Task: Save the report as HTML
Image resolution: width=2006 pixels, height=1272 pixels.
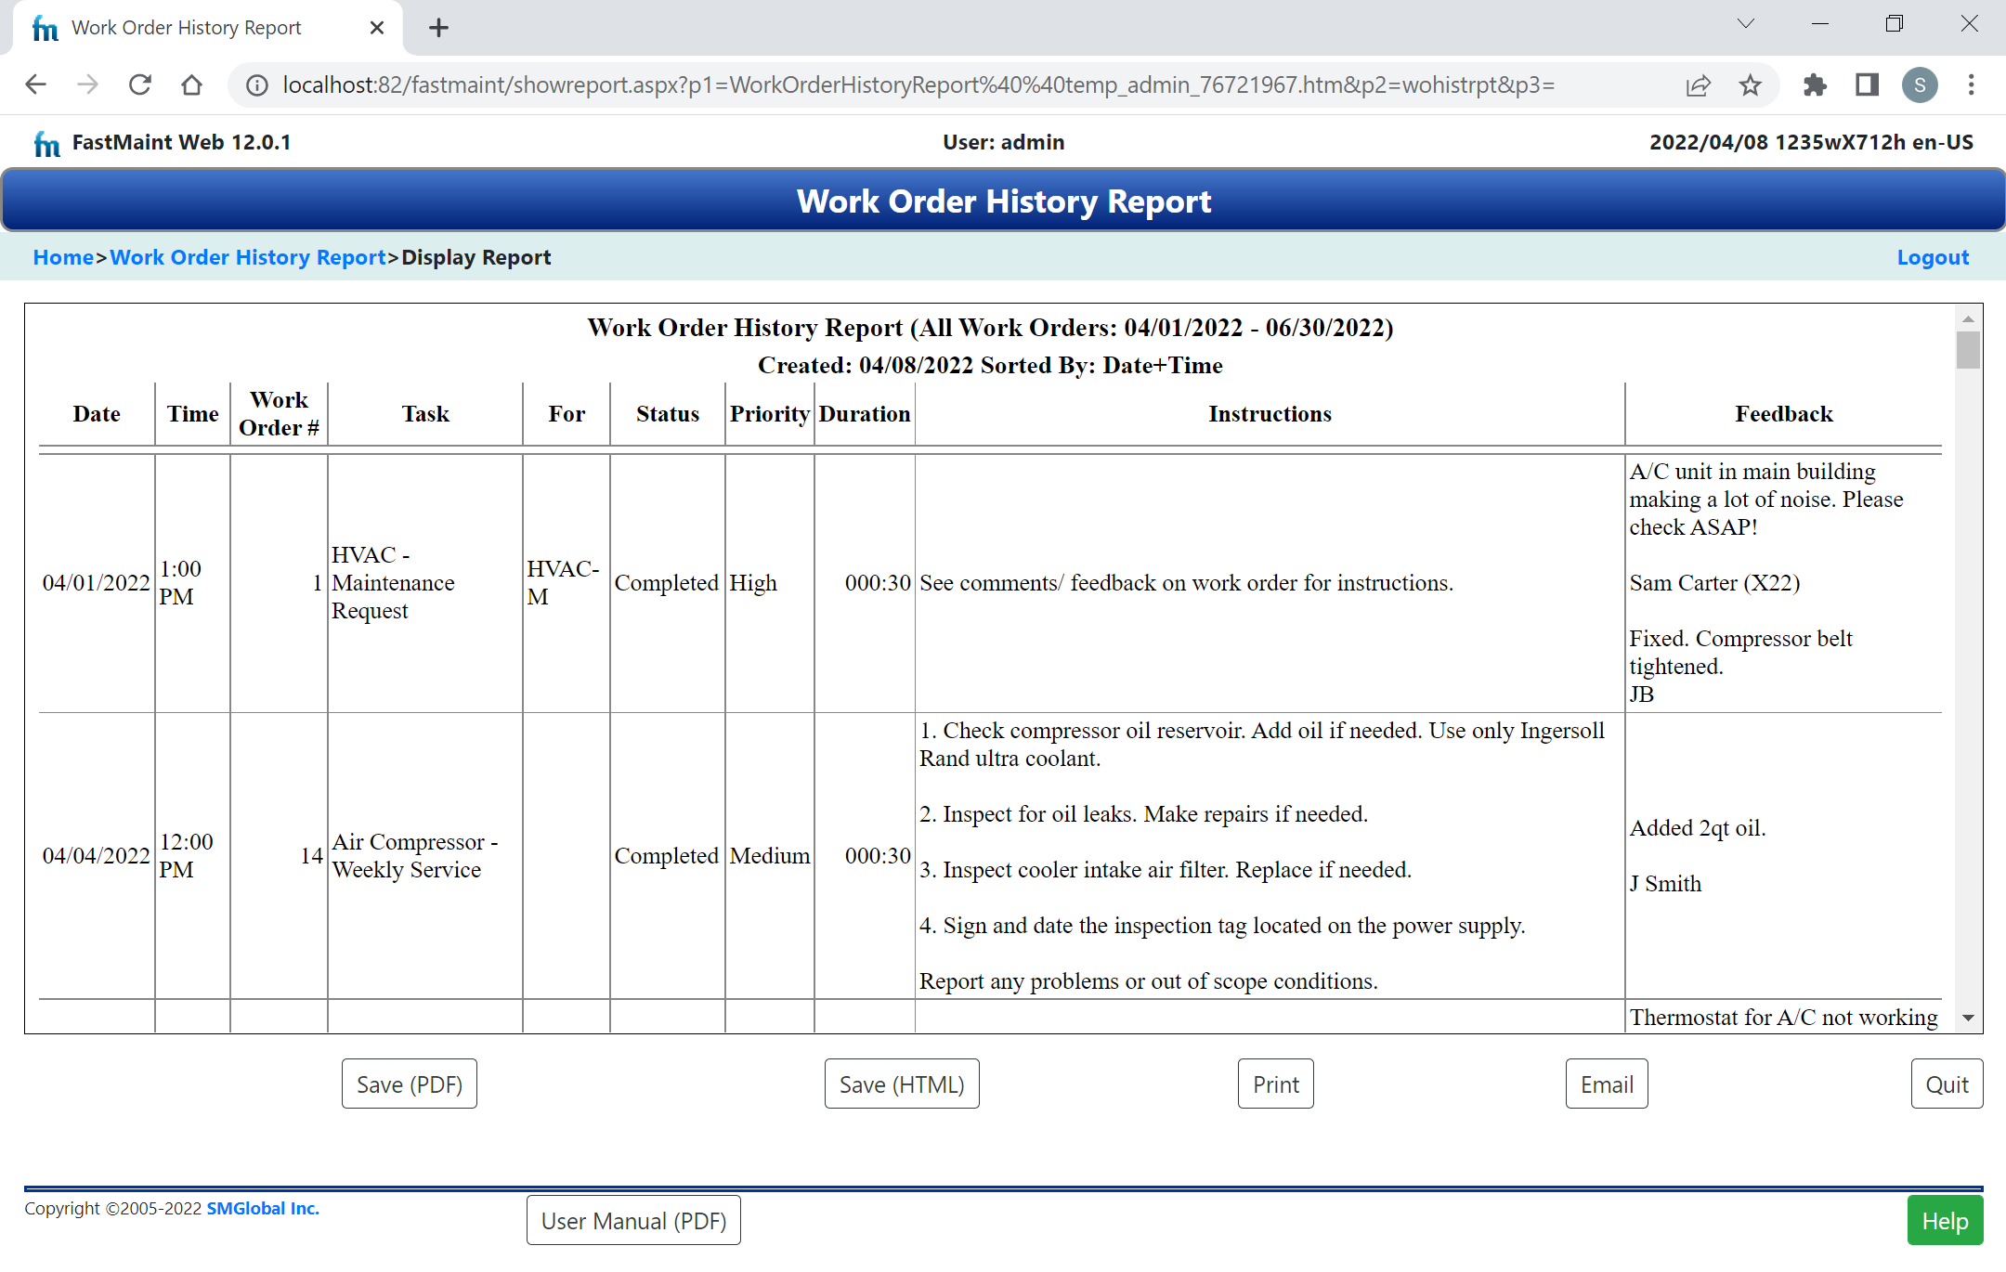Action: tap(902, 1084)
